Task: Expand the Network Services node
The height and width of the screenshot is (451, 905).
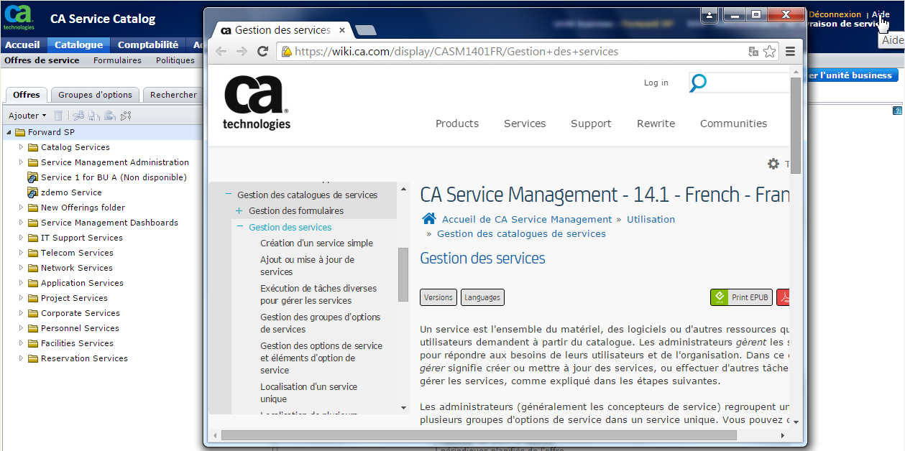Action: 22,268
